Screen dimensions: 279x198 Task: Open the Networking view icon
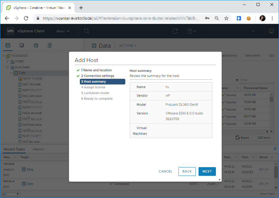[x=50, y=45]
